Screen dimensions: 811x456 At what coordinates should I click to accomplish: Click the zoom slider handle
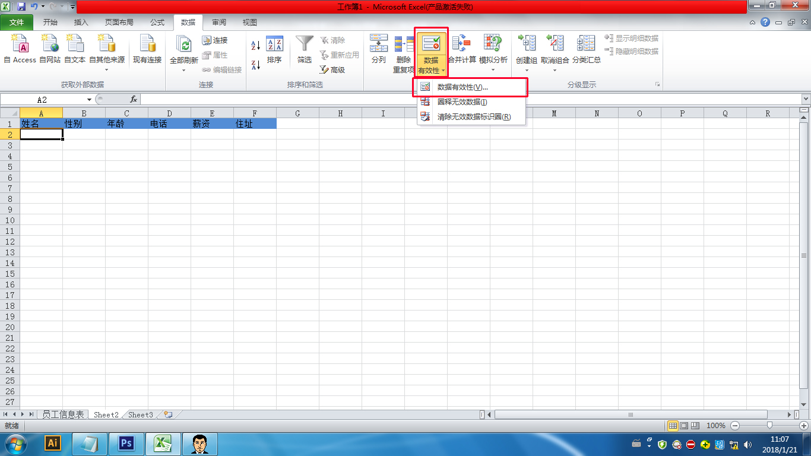[x=769, y=426]
